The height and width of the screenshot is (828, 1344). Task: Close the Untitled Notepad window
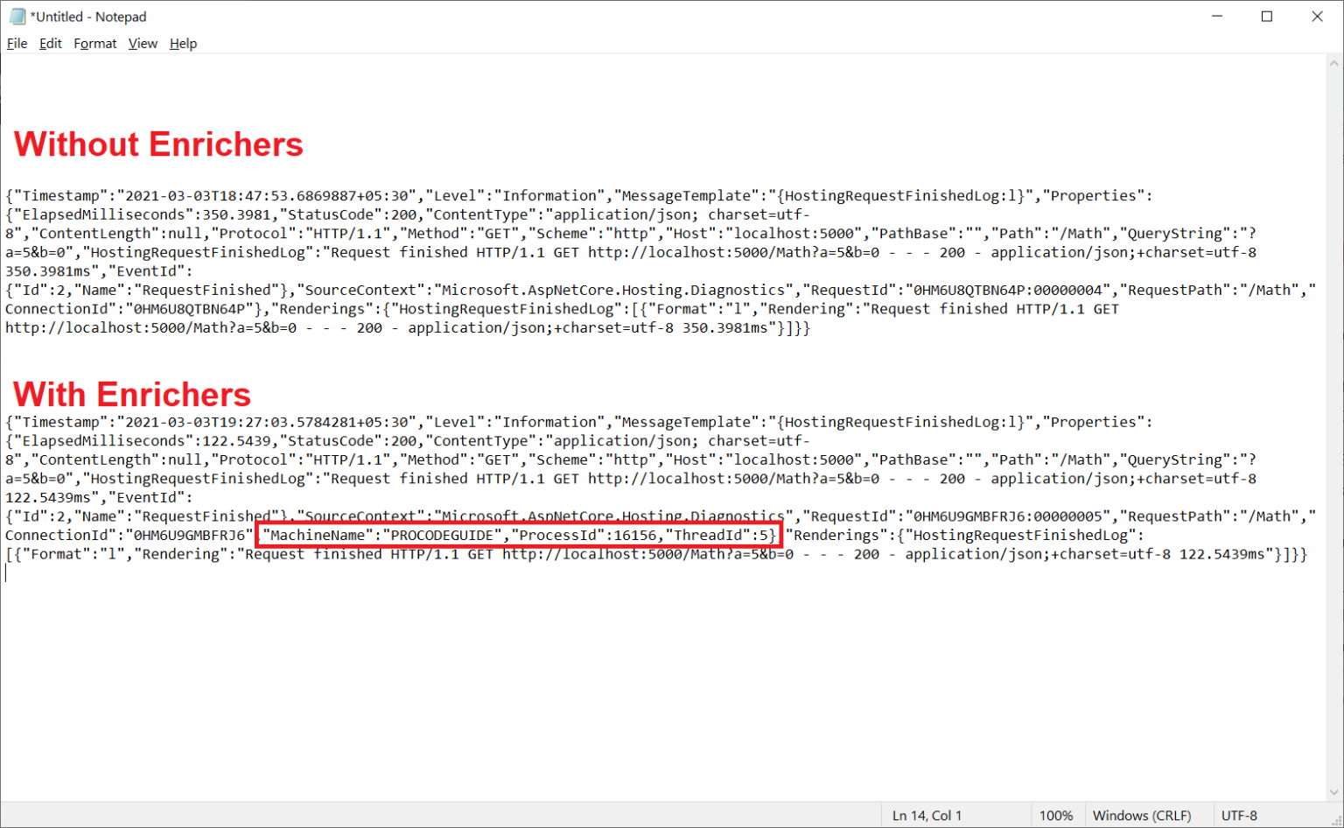click(1317, 17)
